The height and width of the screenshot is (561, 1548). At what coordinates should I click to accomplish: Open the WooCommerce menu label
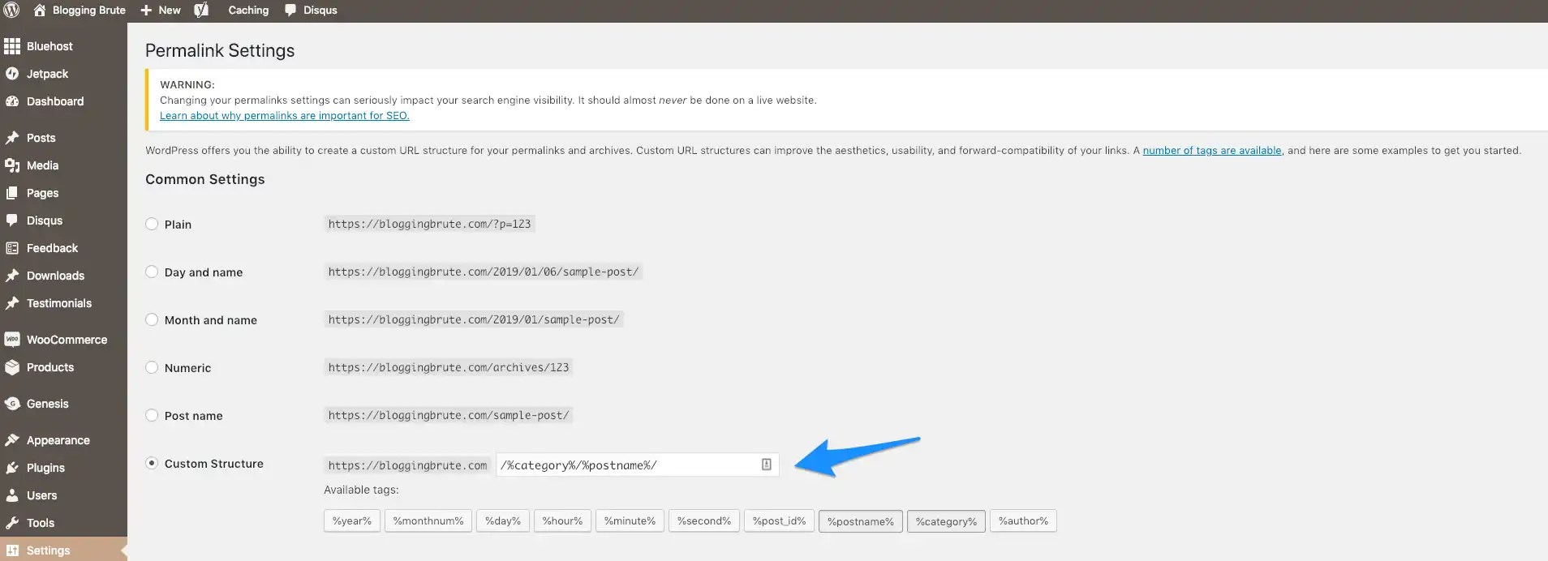point(67,340)
